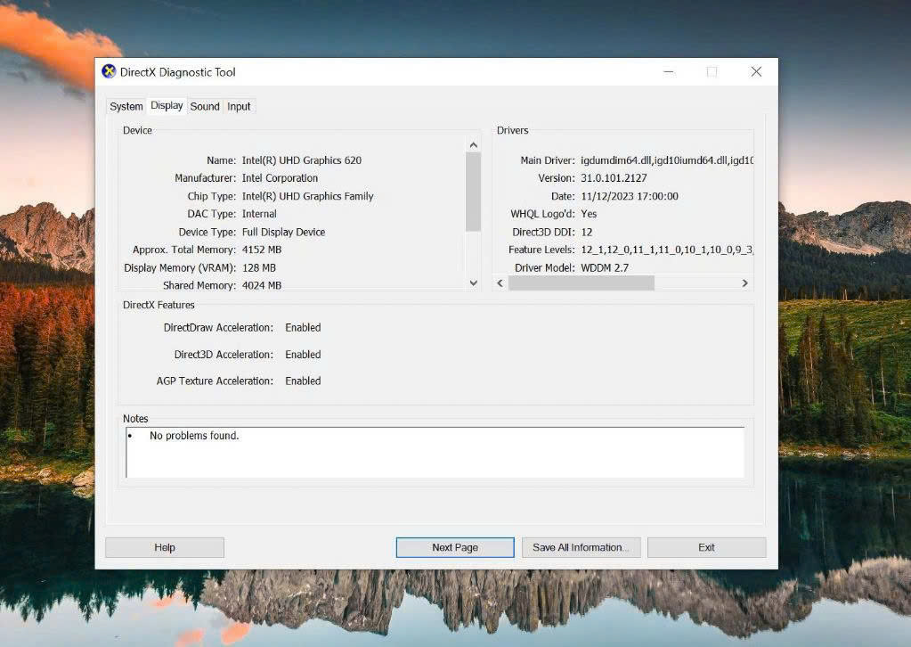Click the Full Display Device value
This screenshot has width=911, height=647.
point(283,232)
